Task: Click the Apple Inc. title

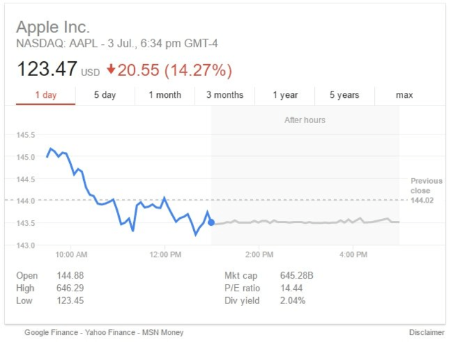Action: point(53,27)
